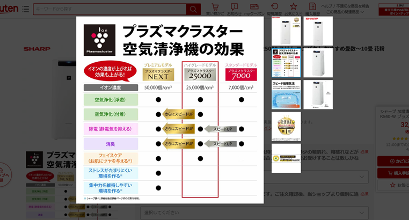Click the SPU point-up banner

pos(394,10)
